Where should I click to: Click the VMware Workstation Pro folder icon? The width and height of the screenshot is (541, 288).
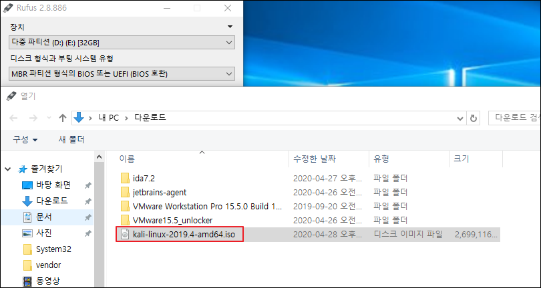tap(126, 206)
